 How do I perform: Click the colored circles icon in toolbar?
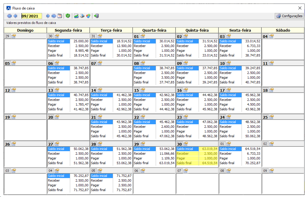coord(88,16)
